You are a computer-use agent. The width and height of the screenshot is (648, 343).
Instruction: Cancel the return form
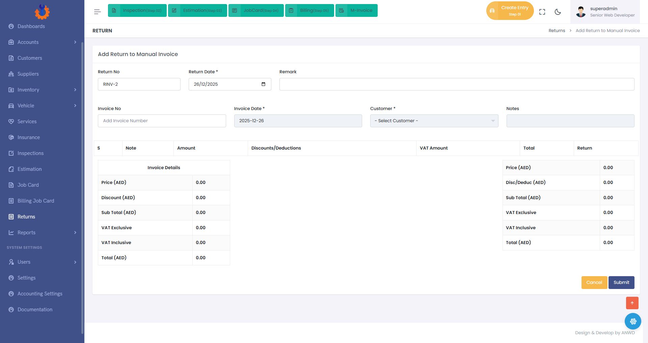coord(594,283)
